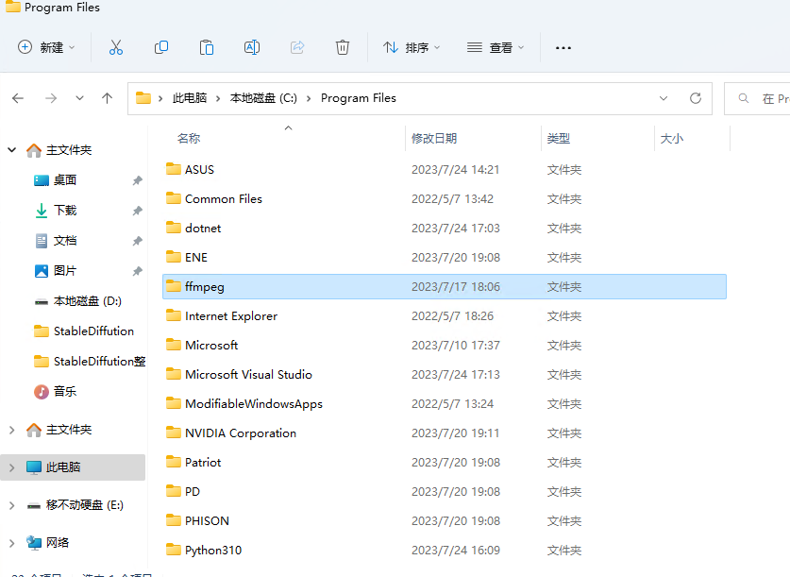Click the Copy icon in toolbar

click(161, 47)
